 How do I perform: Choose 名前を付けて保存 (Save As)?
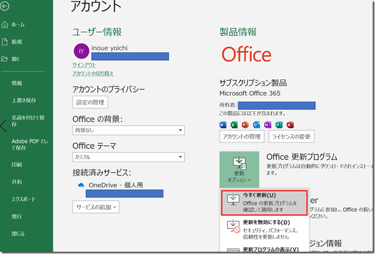pos(28,121)
